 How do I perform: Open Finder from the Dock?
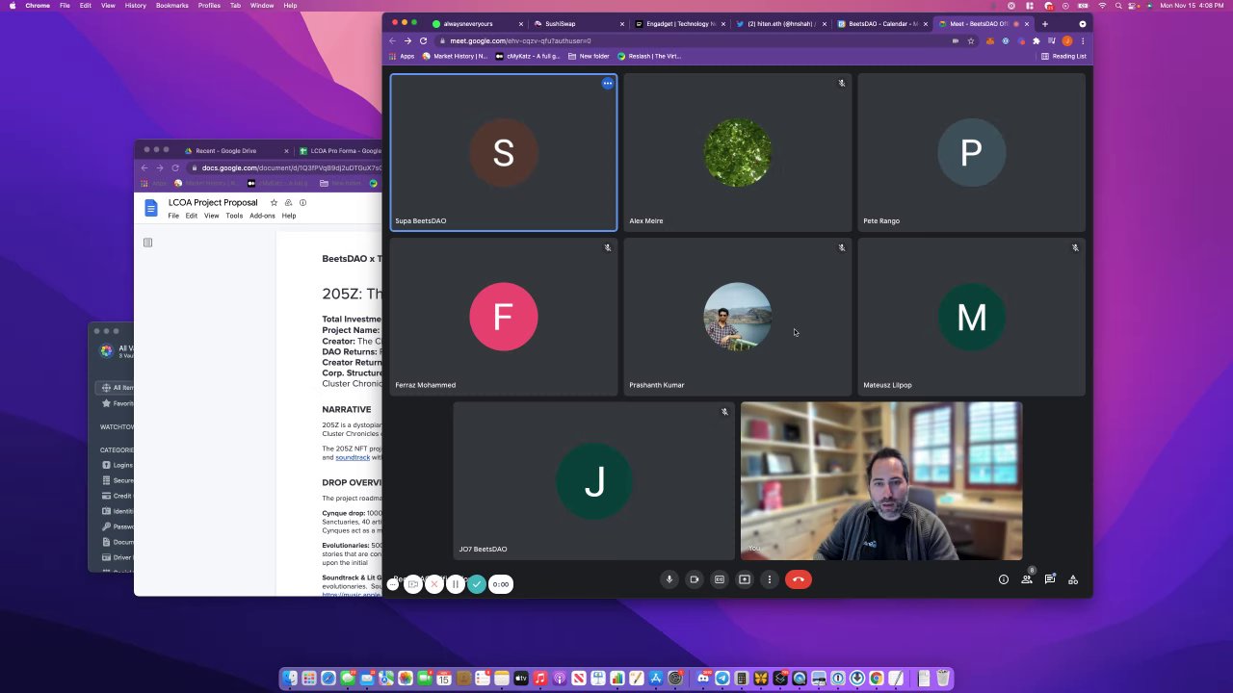[290, 679]
